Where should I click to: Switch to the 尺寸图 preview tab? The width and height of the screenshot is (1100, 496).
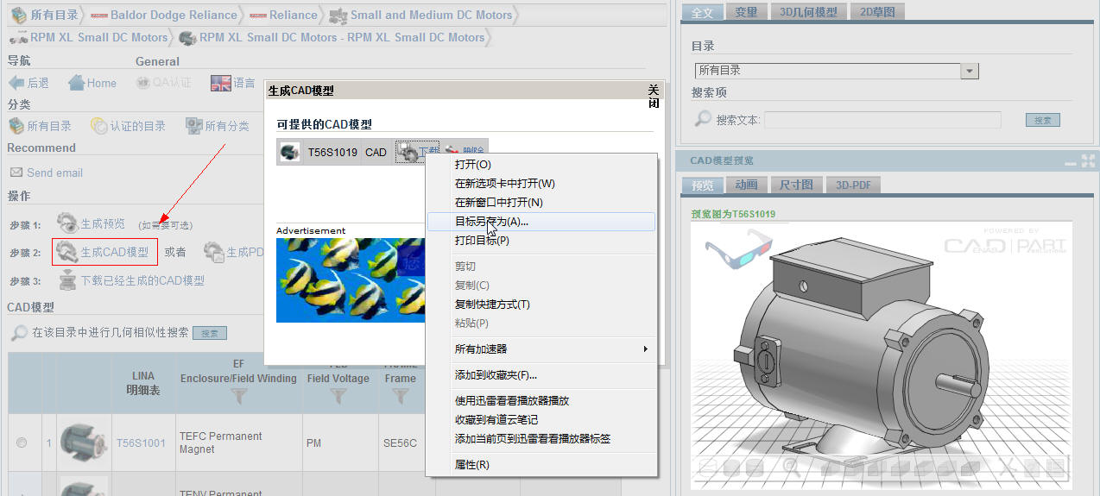pos(795,185)
